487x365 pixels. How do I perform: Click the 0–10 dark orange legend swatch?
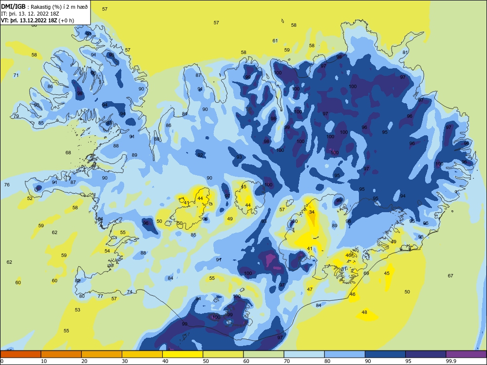click(20, 354)
